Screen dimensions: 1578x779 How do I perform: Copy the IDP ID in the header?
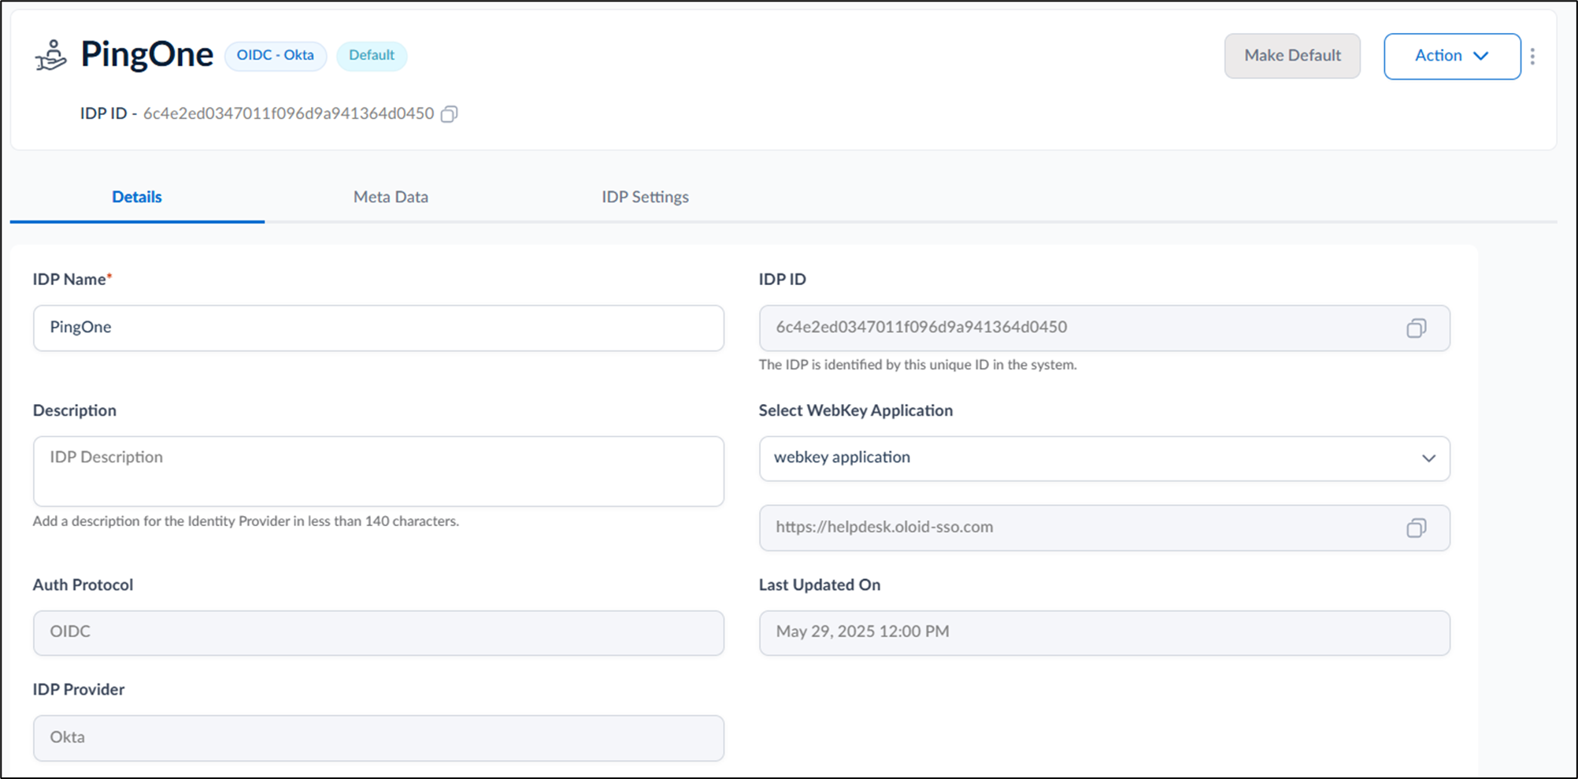pyautogui.click(x=449, y=114)
